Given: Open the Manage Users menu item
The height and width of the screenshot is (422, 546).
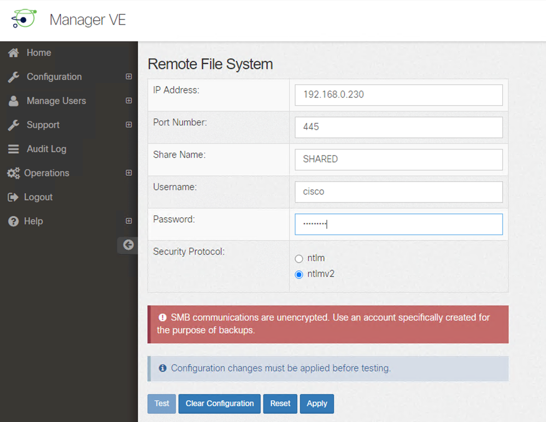Looking at the screenshot, I should (56, 101).
